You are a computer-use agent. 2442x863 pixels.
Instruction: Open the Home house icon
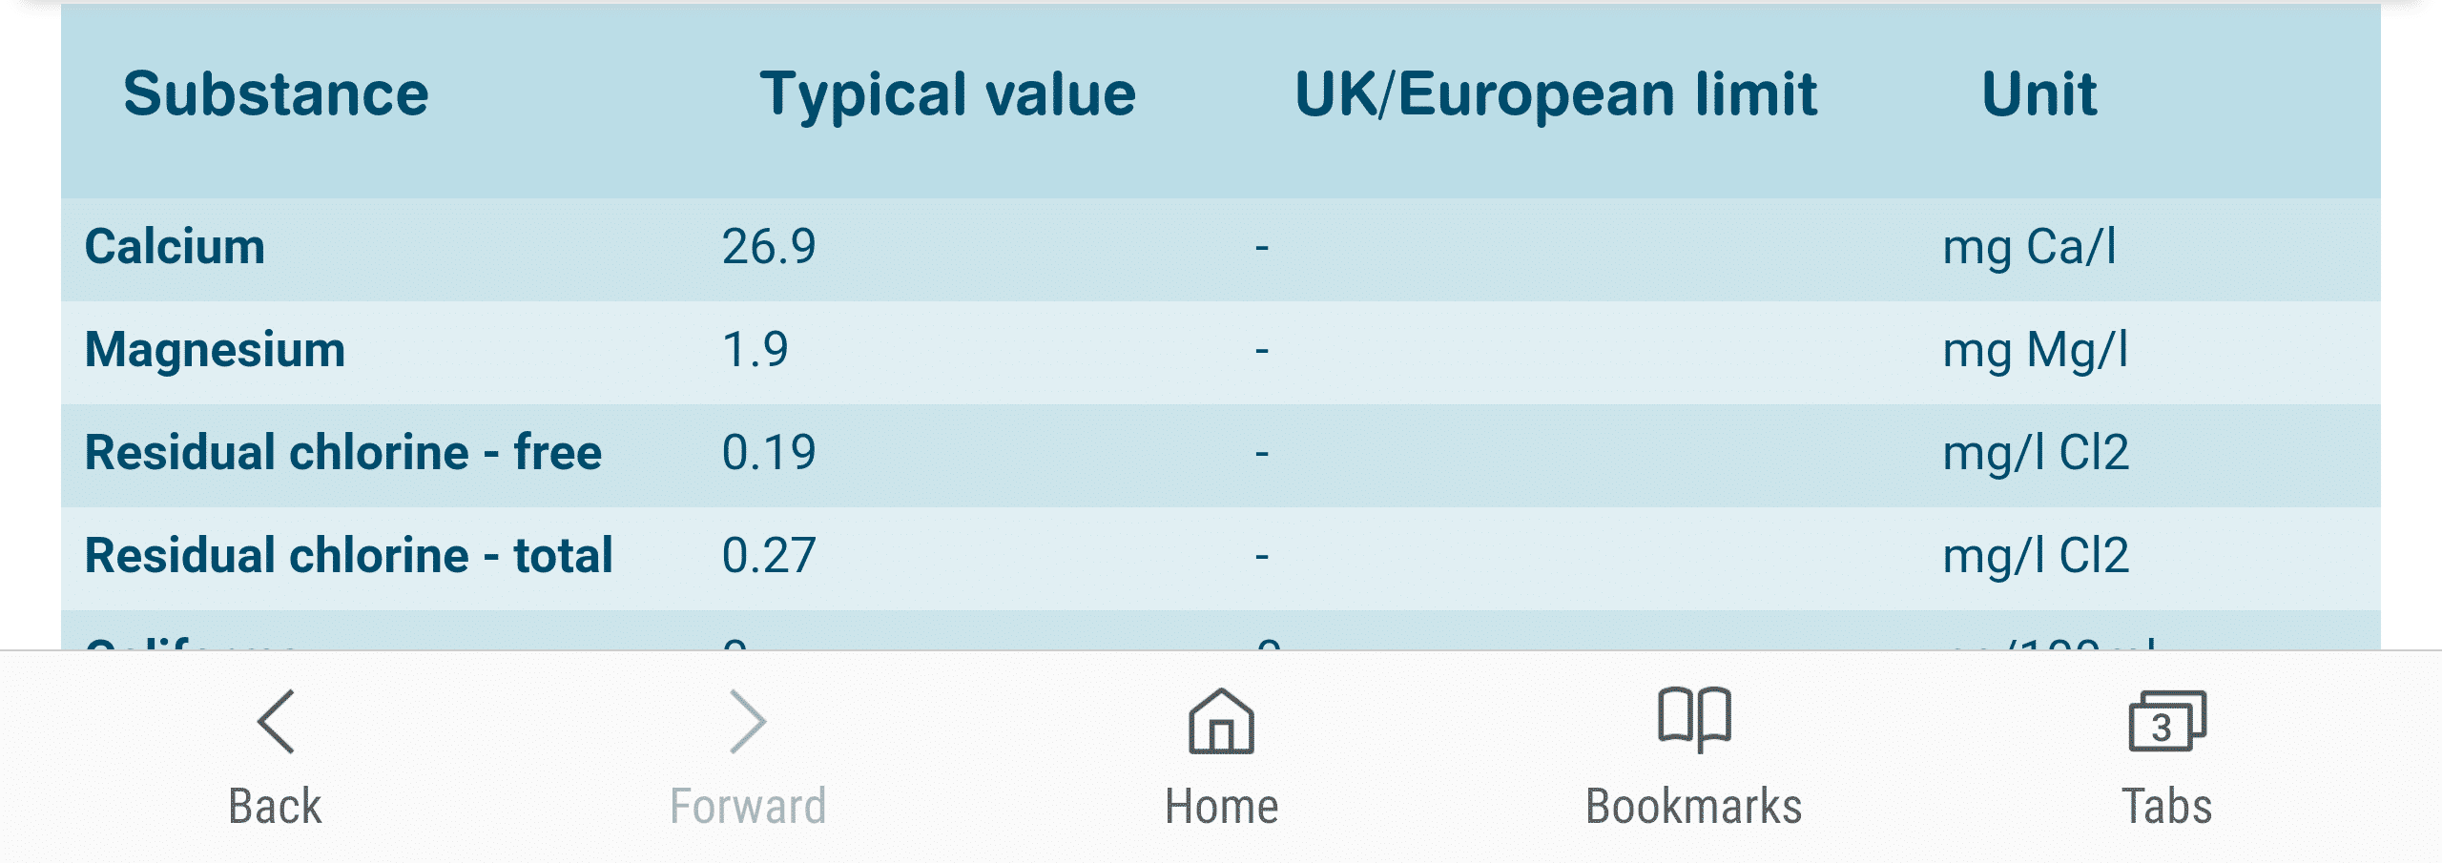coord(1221,721)
